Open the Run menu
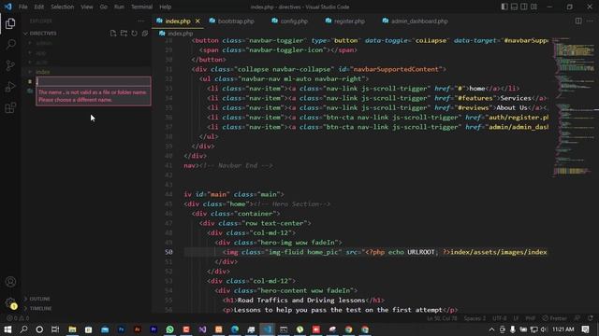The height and width of the screenshot is (336, 599). click(119, 7)
